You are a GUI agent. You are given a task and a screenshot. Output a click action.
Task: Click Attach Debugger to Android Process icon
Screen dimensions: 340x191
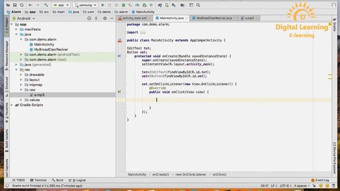pyautogui.click(x=144, y=5)
